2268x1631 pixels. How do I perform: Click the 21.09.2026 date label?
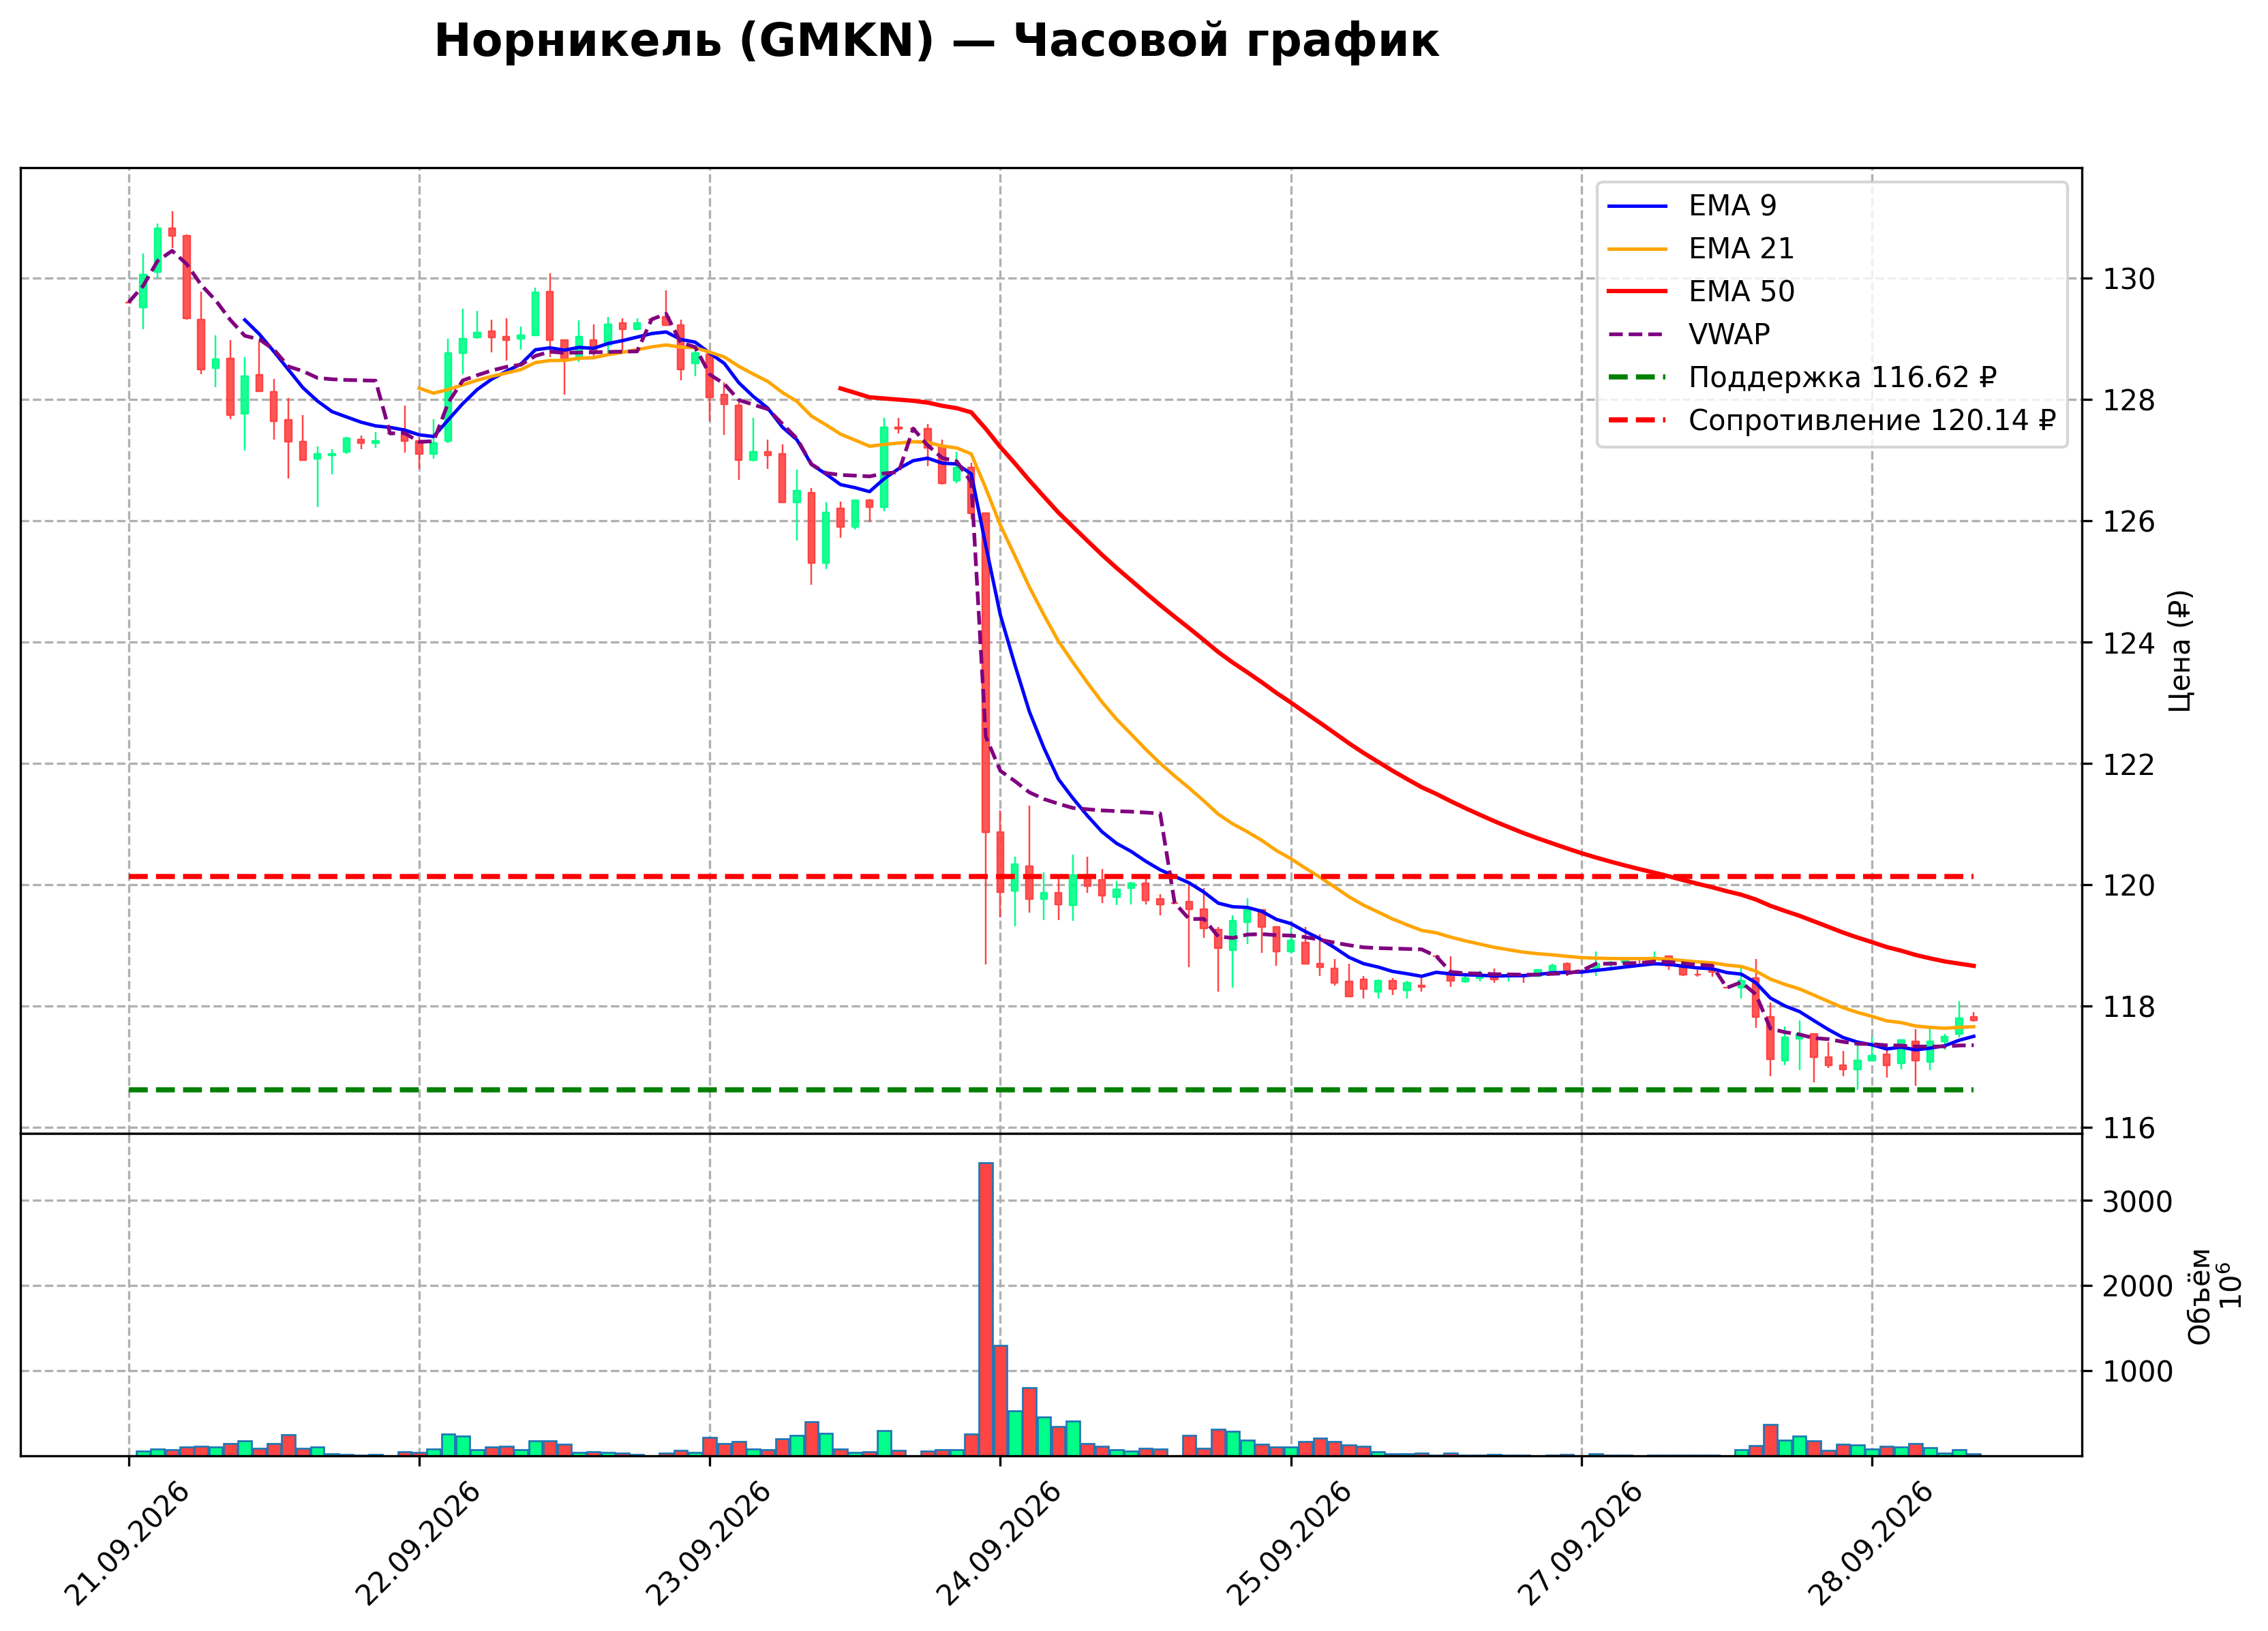126,1545
